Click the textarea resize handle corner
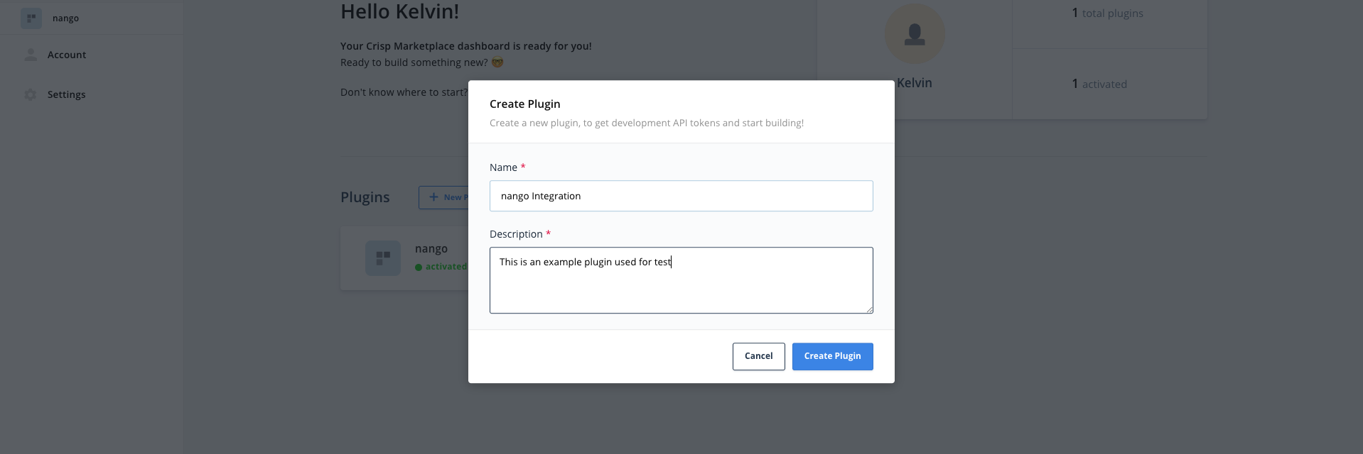This screenshot has height=454, width=1363. pyautogui.click(x=868, y=309)
